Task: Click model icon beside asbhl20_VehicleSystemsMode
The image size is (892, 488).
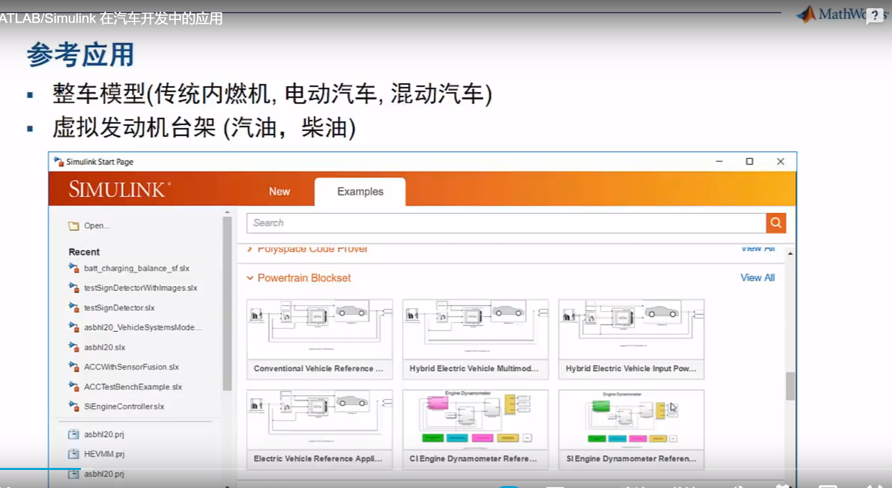Action: pos(74,327)
